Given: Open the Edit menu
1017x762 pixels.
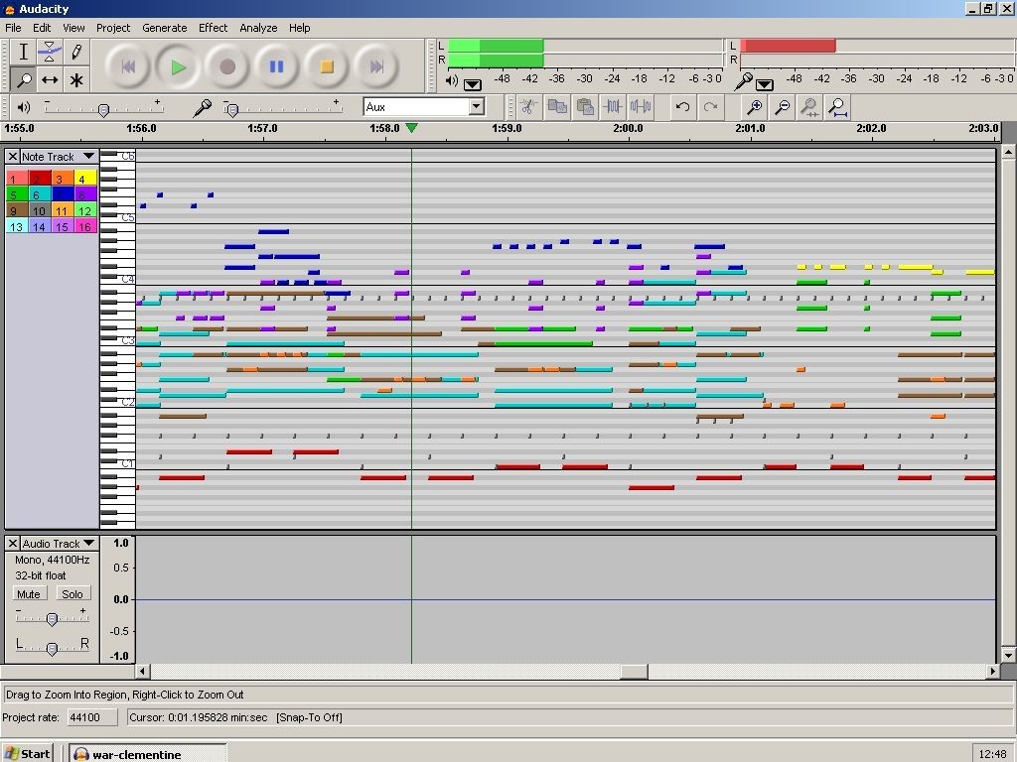Looking at the screenshot, I should point(42,28).
